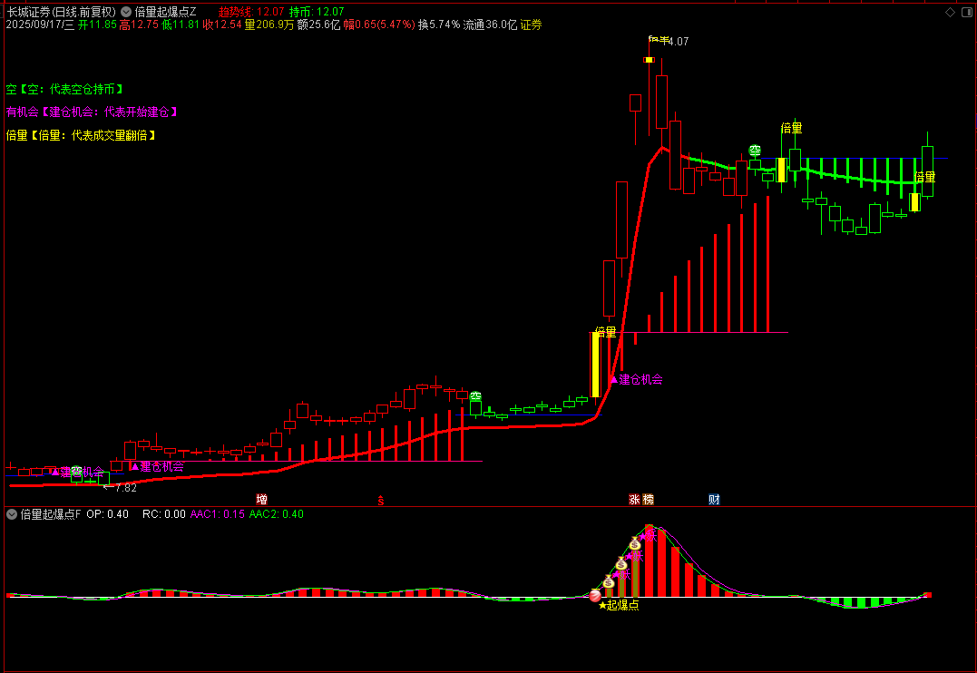
Task: Open the 倍量起爆点Z indicator dropdown arrow
Action: point(126,12)
